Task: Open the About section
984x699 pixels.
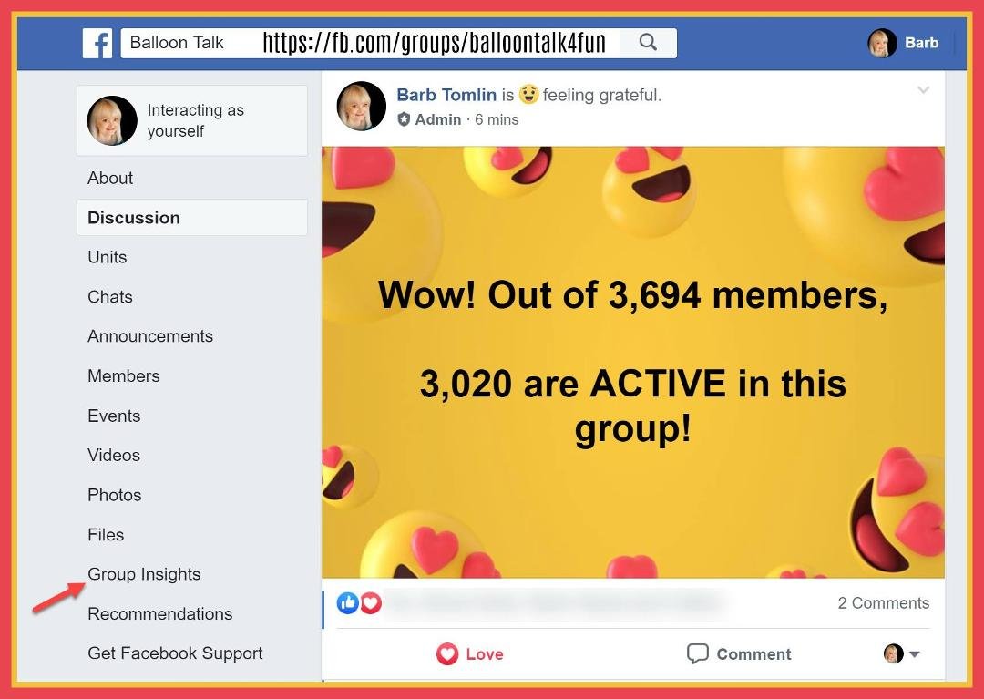Action: click(110, 178)
